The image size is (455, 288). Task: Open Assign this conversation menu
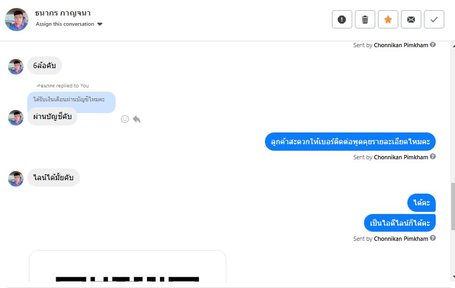[69, 24]
